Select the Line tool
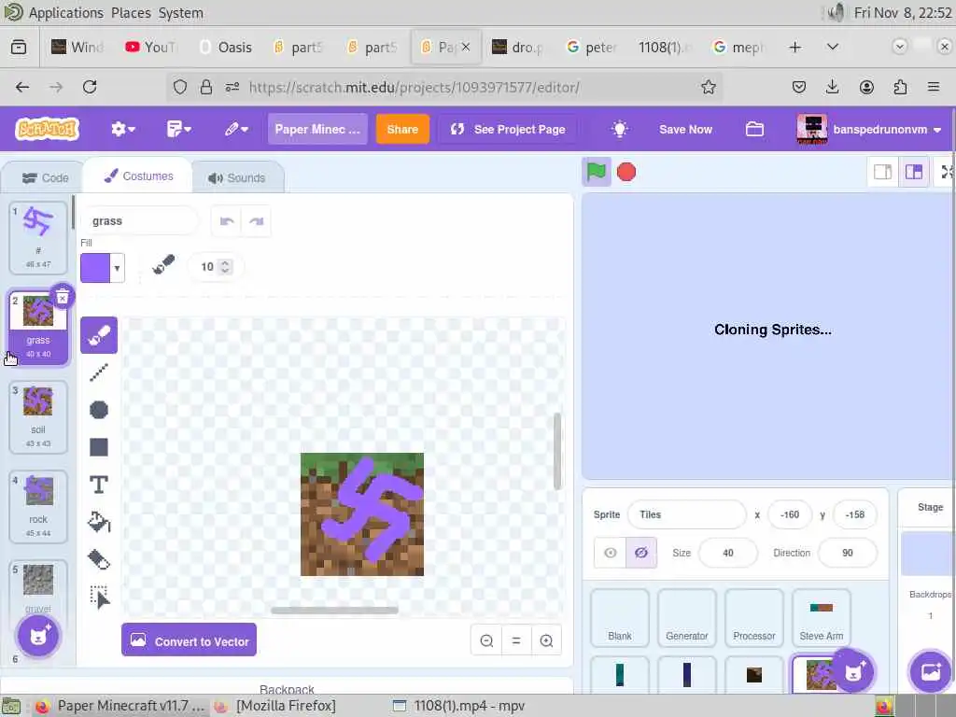The width and height of the screenshot is (956, 717). (99, 373)
